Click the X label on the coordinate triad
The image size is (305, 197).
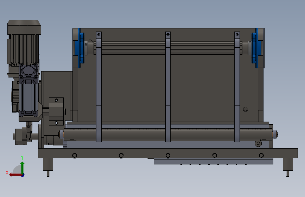click(x=7, y=173)
